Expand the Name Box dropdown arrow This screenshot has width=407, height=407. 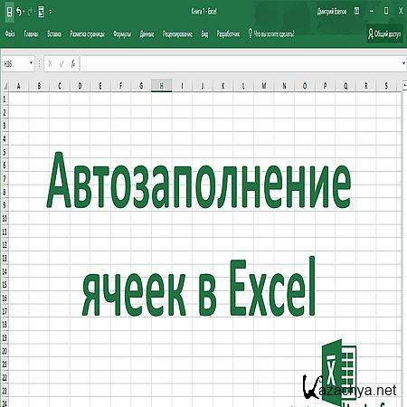coord(31,63)
